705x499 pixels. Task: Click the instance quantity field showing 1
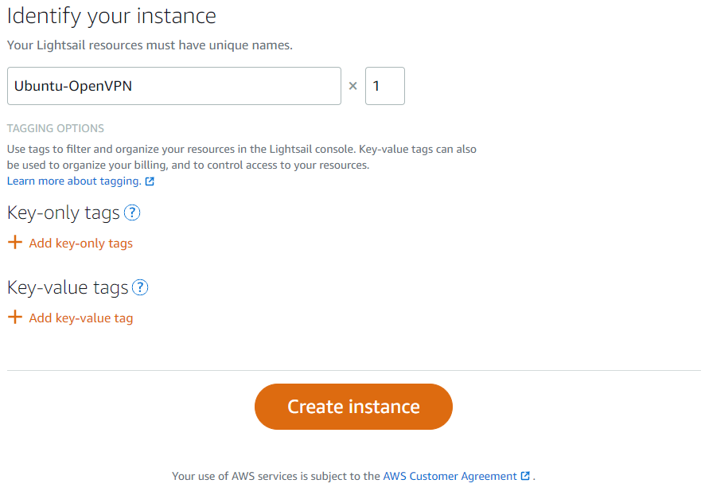click(384, 86)
